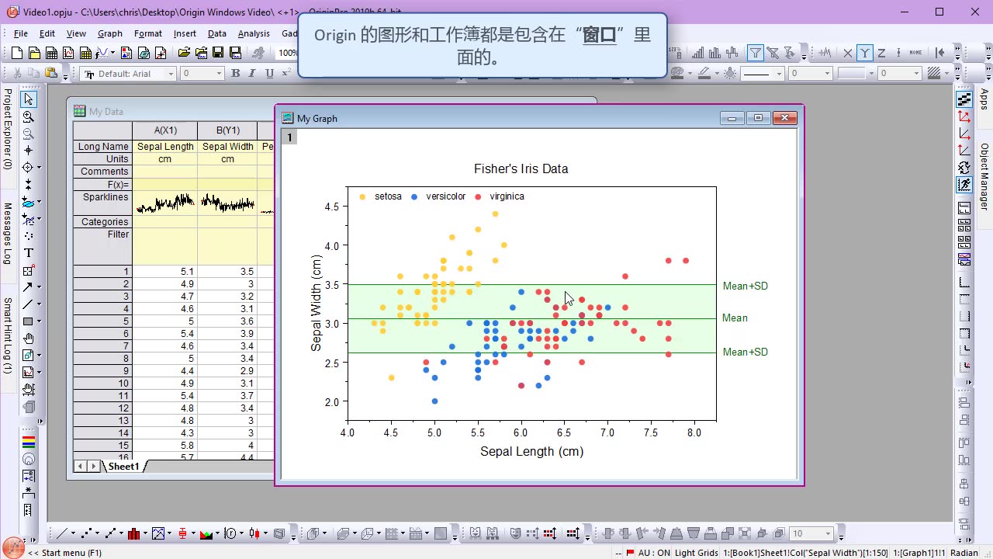Select the Text tool in the left toolbar
The width and height of the screenshot is (993, 559).
[x=28, y=252]
